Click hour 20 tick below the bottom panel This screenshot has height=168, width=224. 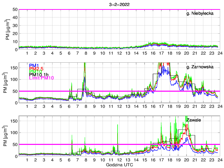(x=186, y=160)
